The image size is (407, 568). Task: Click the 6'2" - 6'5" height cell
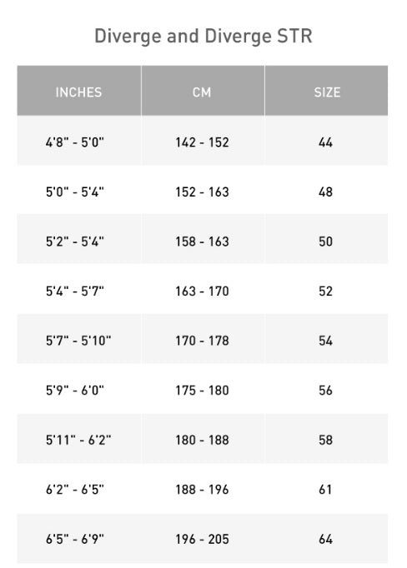79,488
